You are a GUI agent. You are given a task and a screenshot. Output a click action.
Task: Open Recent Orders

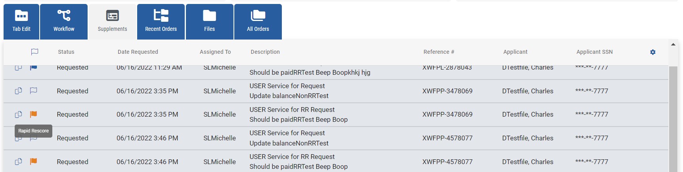pyautogui.click(x=161, y=22)
